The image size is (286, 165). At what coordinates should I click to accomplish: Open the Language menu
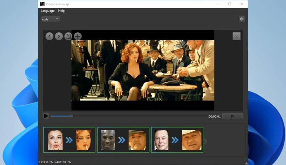(48, 11)
